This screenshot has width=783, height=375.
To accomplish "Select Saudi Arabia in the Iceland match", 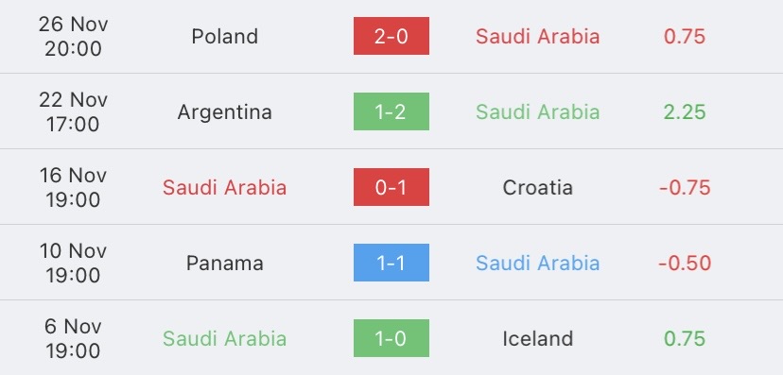I will tap(225, 338).
